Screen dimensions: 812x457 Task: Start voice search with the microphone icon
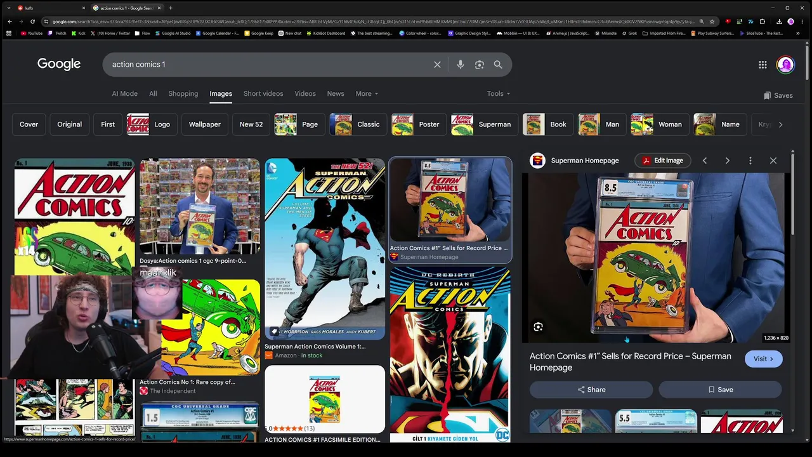click(x=461, y=64)
